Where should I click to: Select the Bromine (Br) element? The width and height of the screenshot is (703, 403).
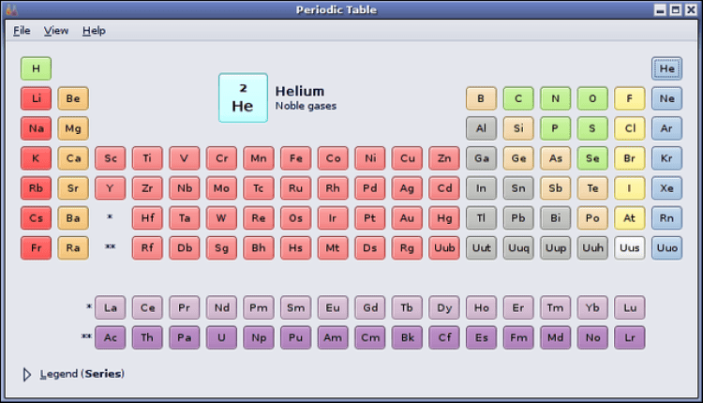point(630,158)
